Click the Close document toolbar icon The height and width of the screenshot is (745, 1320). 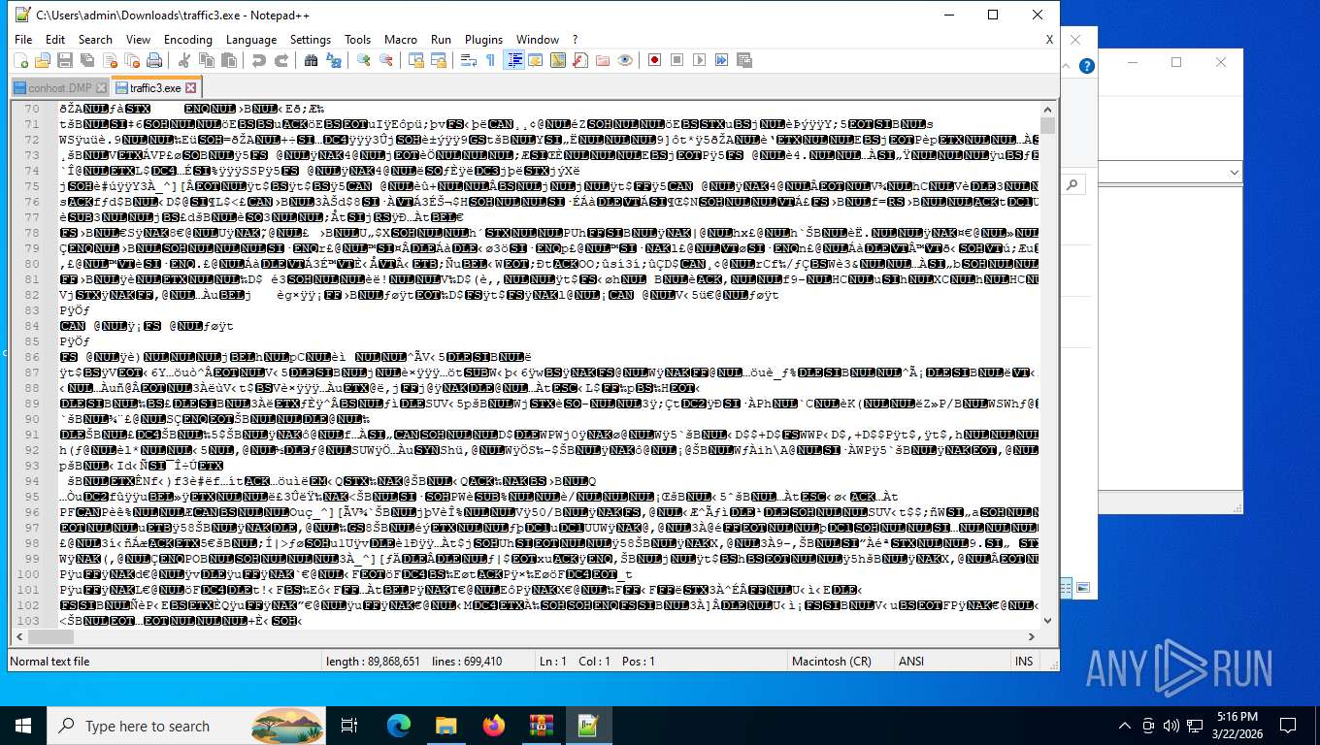tap(109, 60)
